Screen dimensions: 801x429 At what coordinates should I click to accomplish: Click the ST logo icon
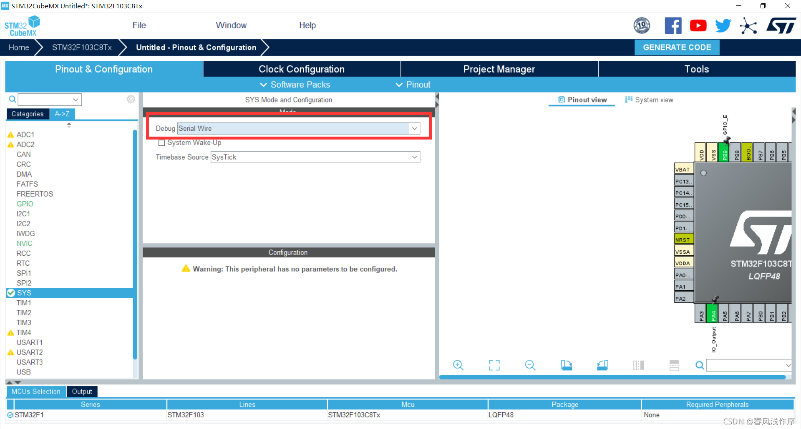(x=781, y=26)
